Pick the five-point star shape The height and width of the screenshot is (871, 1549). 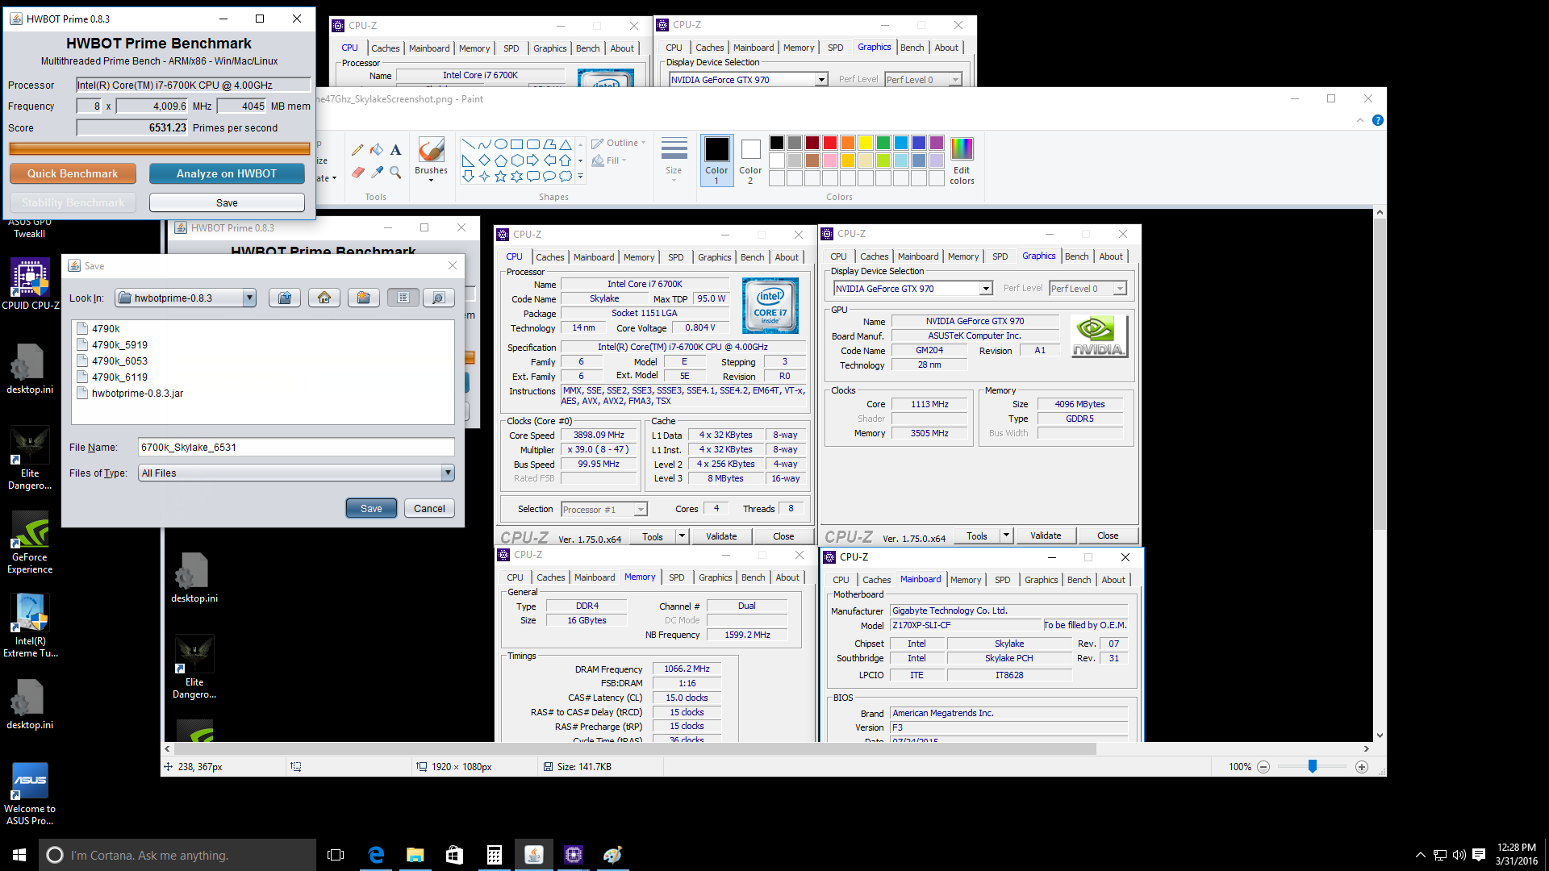pos(500,176)
